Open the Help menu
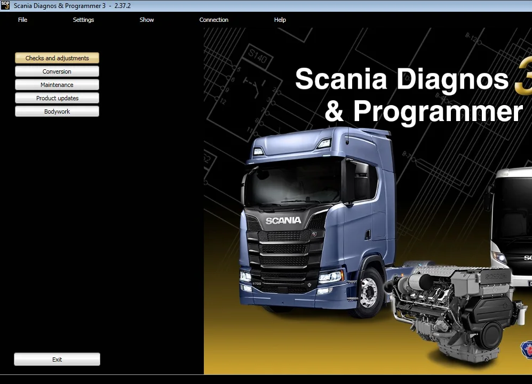The height and width of the screenshot is (384, 532). click(x=280, y=20)
